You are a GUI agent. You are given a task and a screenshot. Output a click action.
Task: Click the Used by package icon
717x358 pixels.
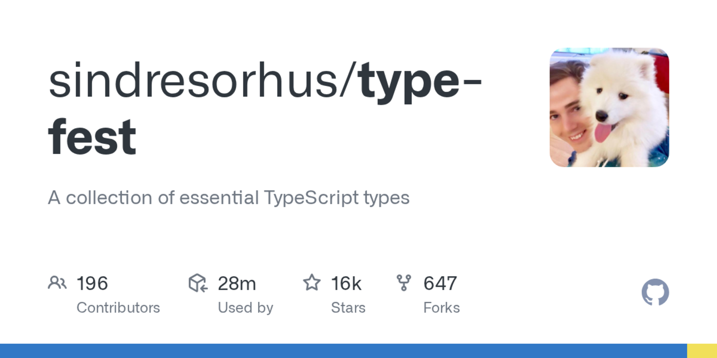[198, 283]
